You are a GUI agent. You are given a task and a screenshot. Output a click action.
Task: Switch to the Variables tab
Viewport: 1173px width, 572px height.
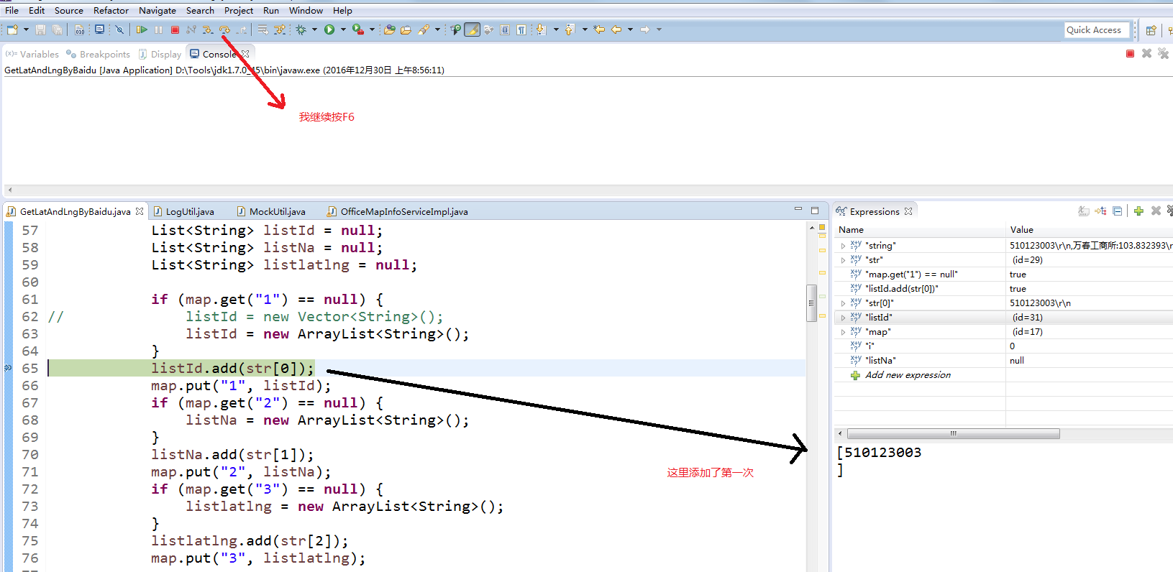point(32,54)
